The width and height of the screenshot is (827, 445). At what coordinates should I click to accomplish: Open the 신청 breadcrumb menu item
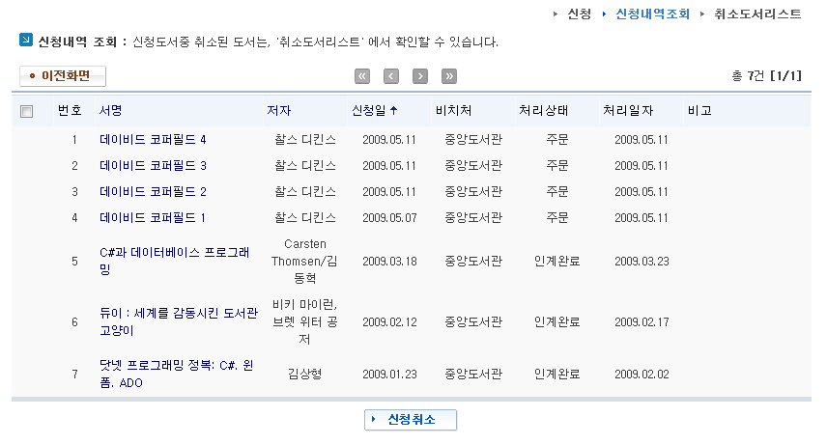[579, 14]
